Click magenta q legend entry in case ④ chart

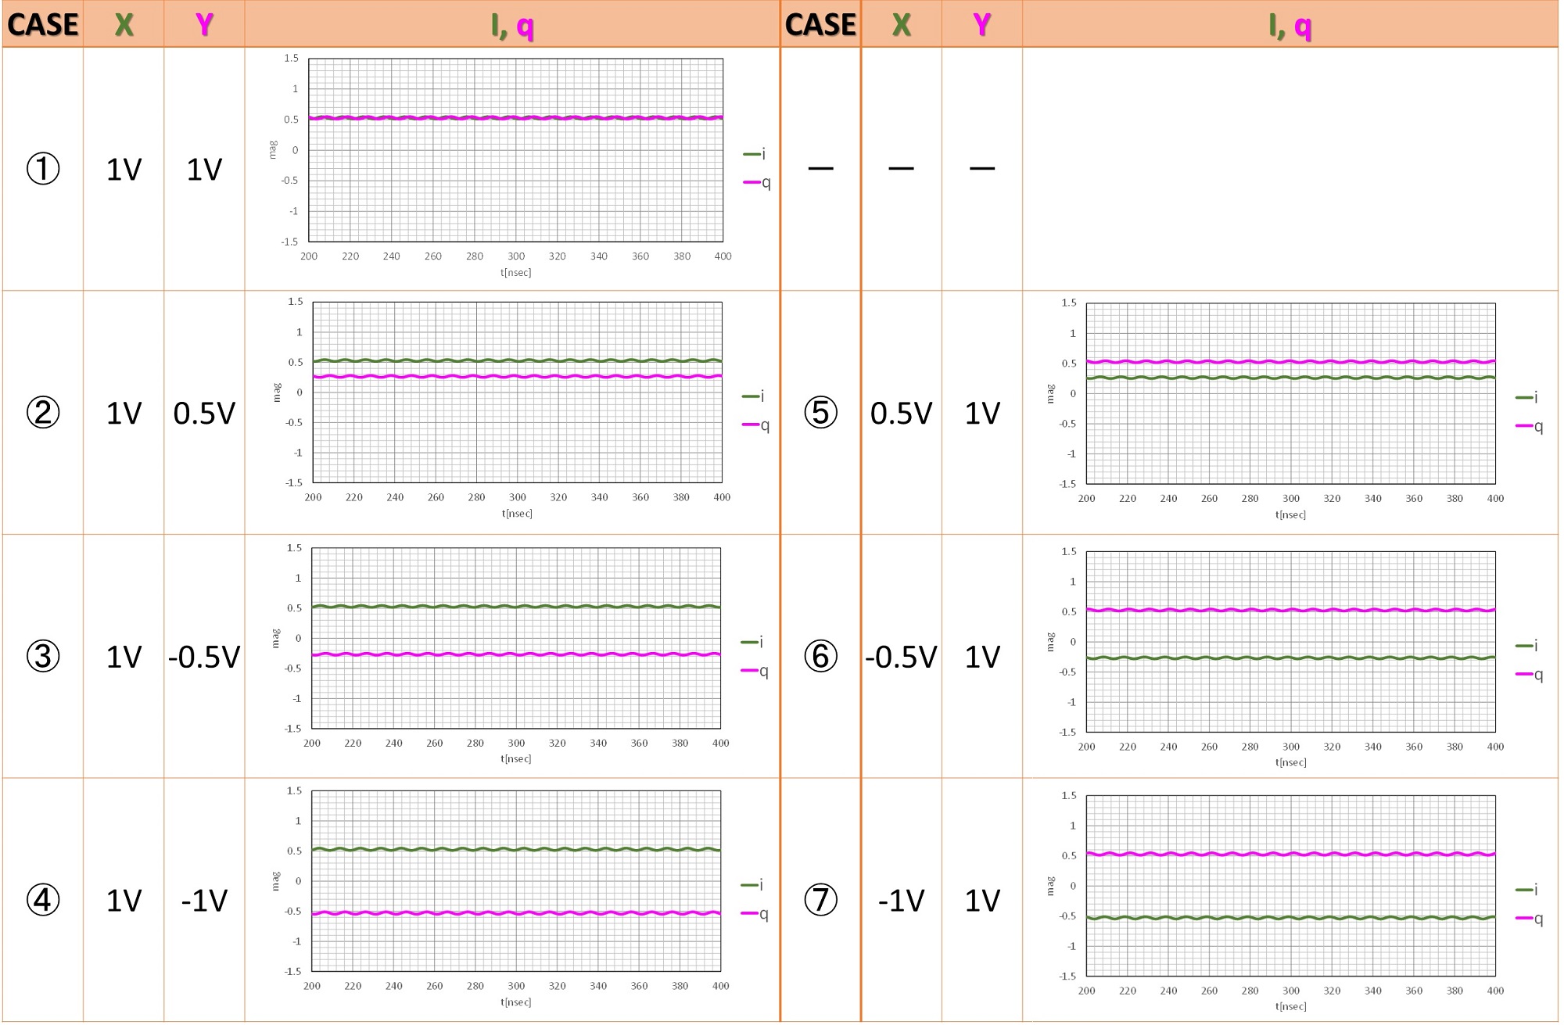(755, 914)
